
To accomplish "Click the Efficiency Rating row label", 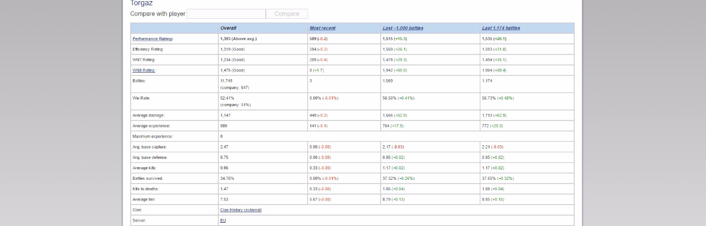I will coord(148,49).
